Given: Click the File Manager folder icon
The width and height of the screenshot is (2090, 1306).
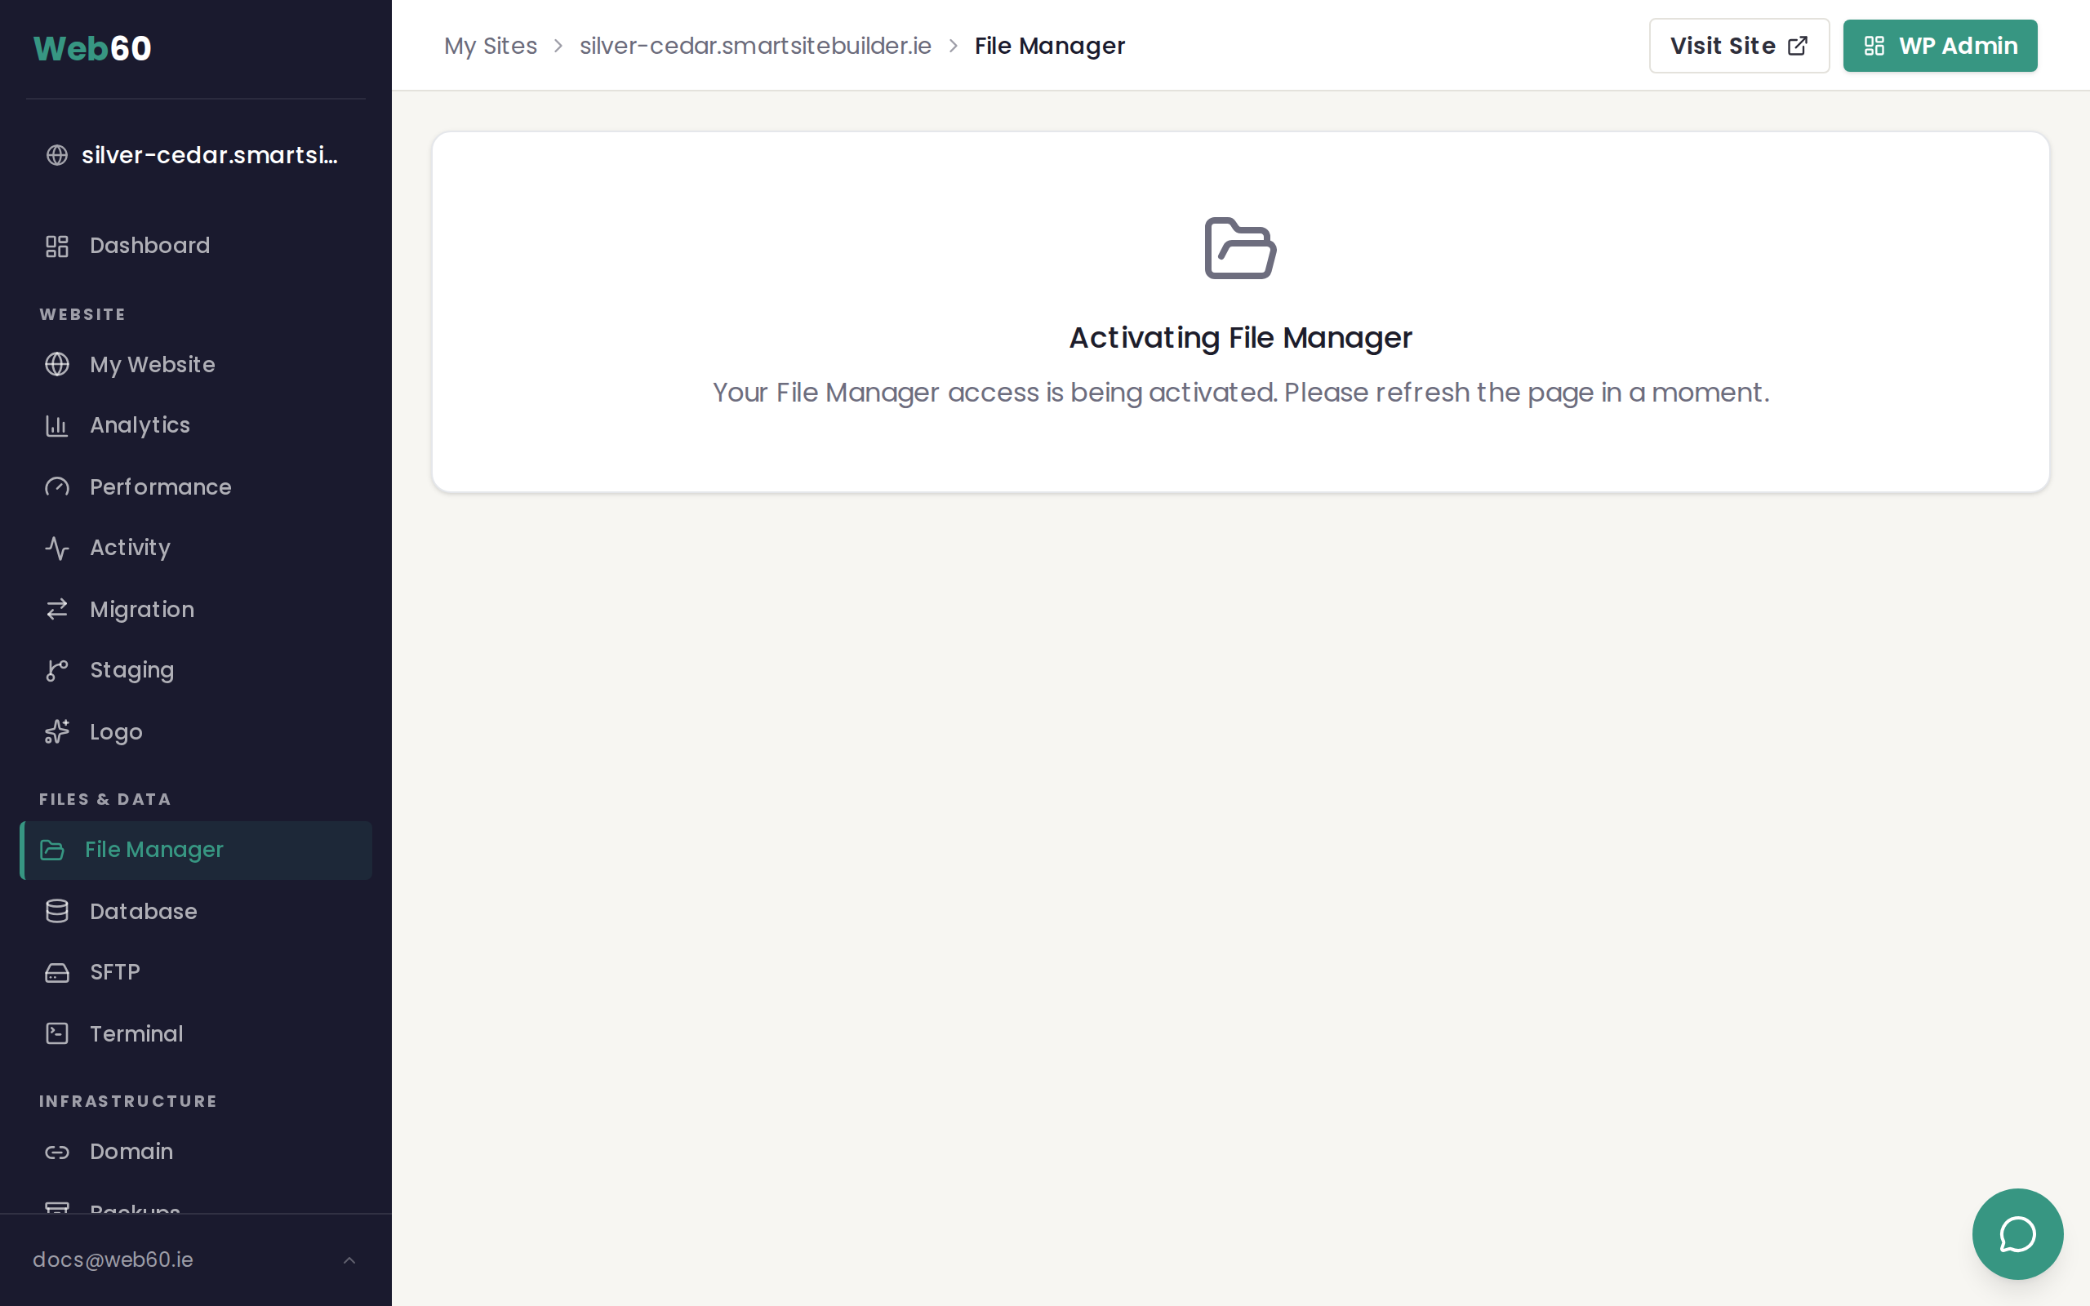Looking at the screenshot, I should point(53,850).
